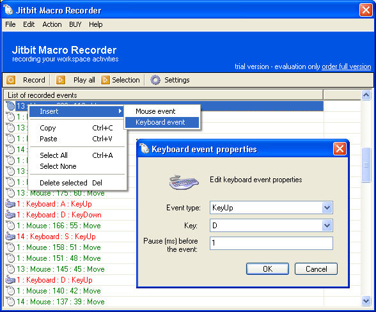Click the Selection toolbar label
The image size is (376, 312).
pyautogui.click(x=126, y=80)
